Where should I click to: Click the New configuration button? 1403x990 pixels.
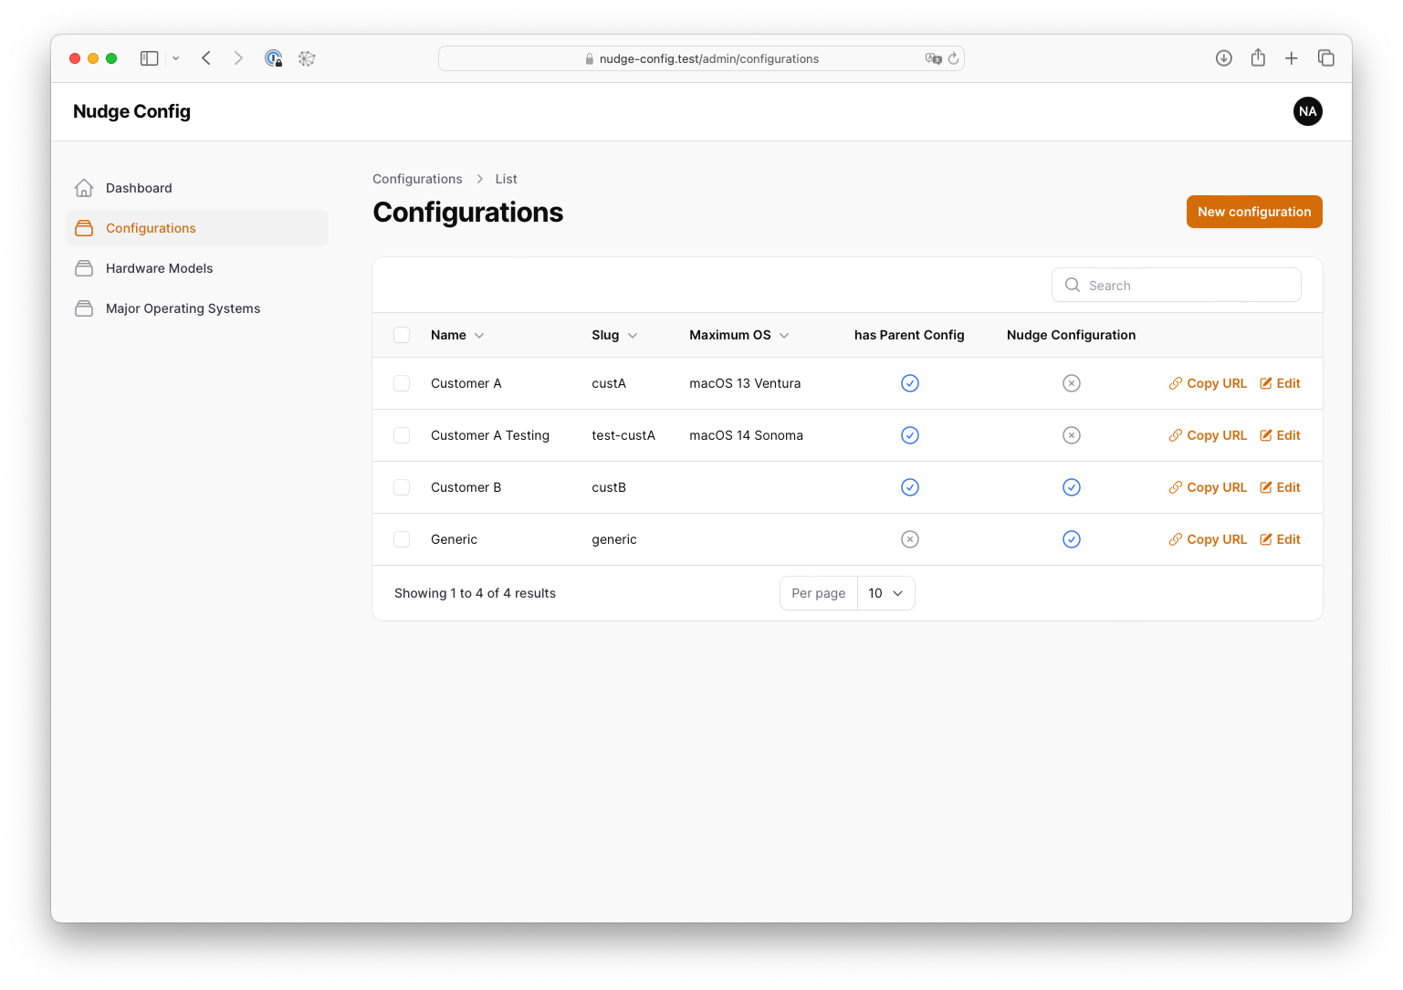click(1253, 212)
